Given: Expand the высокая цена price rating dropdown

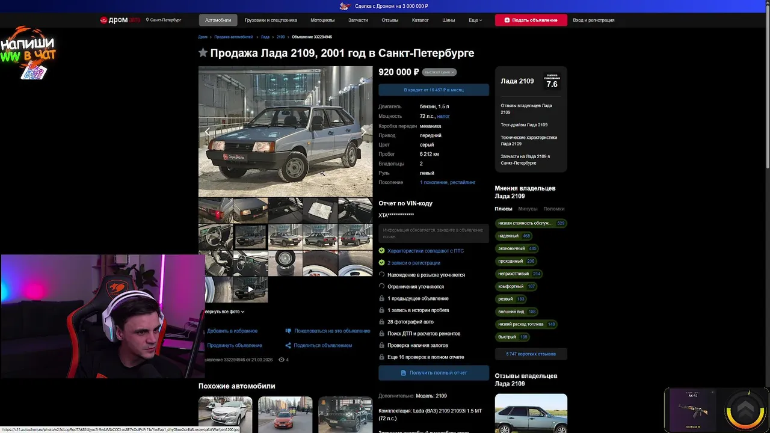Looking at the screenshot, I should click(439, 72).
